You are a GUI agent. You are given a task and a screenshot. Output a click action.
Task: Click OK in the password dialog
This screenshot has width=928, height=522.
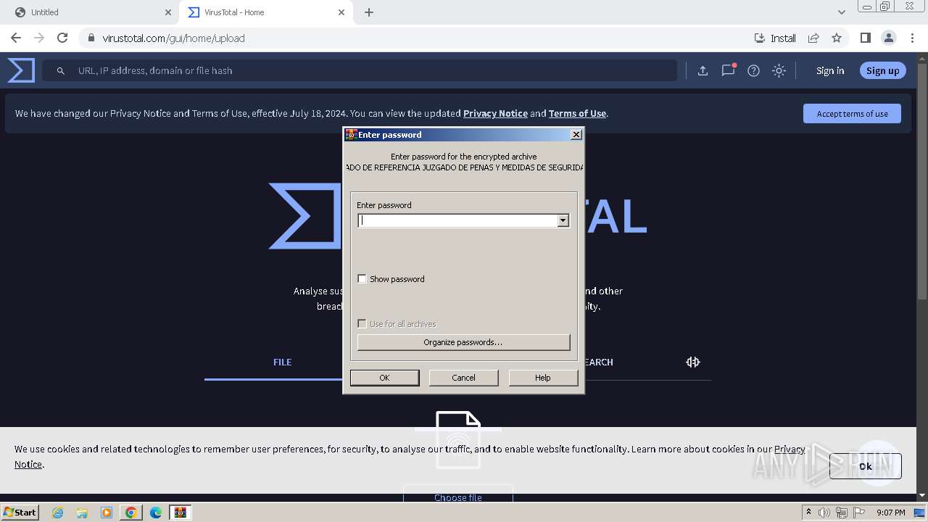(384, 378)
